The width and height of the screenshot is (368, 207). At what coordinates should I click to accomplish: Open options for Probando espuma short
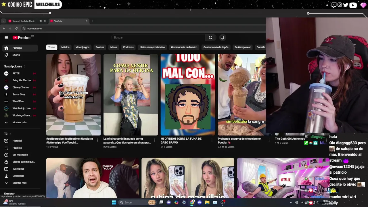(269, 140)
